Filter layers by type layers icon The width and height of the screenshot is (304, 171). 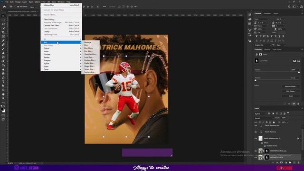pyautogui.click(x=277, y=114)
